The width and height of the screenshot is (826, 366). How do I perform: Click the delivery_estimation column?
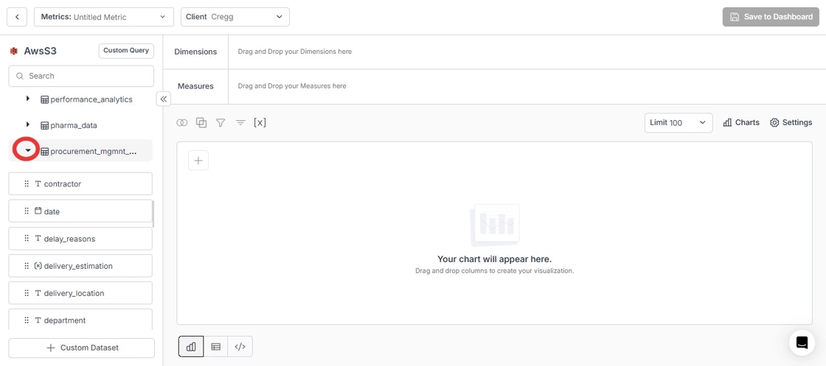(x=80, y=266)
